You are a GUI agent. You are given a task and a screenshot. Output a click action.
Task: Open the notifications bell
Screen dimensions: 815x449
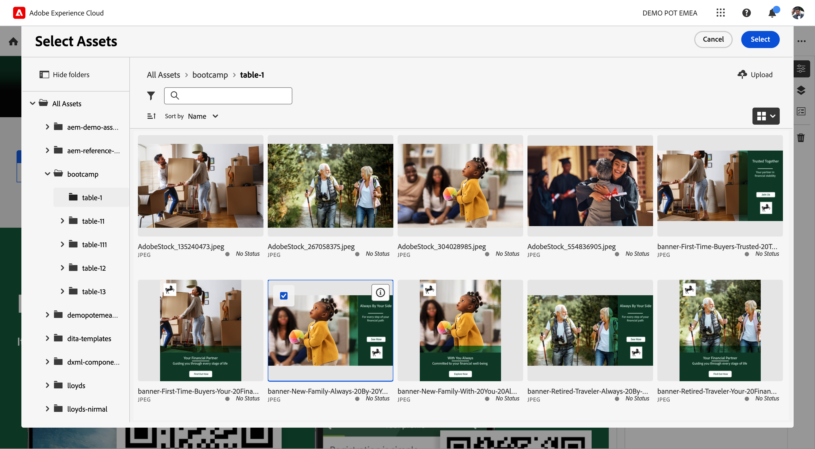[772, 13]
